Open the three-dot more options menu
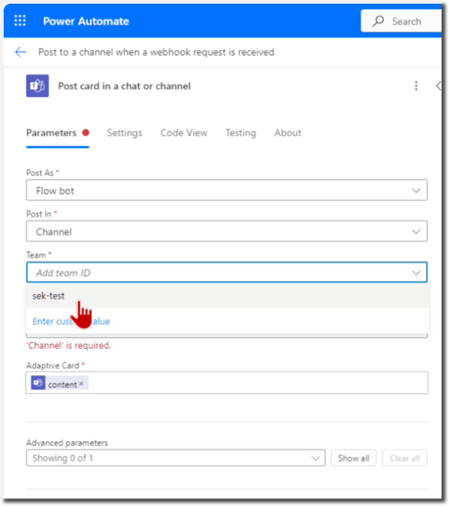This screenshot has height=506, width=449. click(415, 86)
